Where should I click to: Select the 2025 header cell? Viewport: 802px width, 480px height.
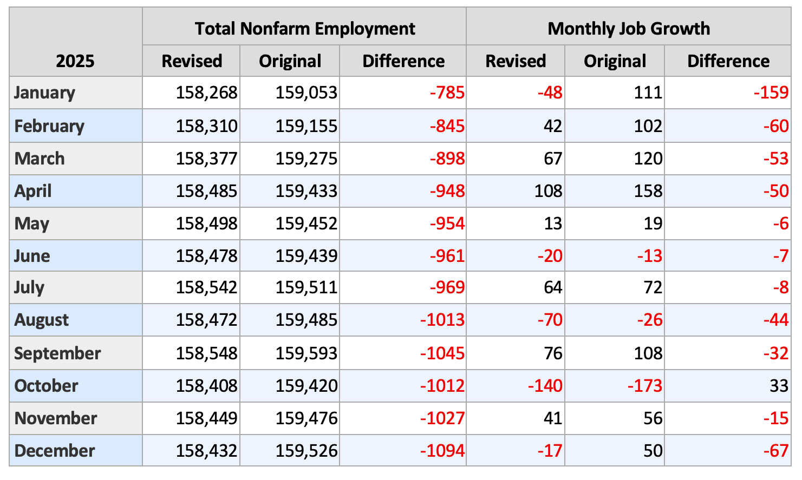coord(75,60)
